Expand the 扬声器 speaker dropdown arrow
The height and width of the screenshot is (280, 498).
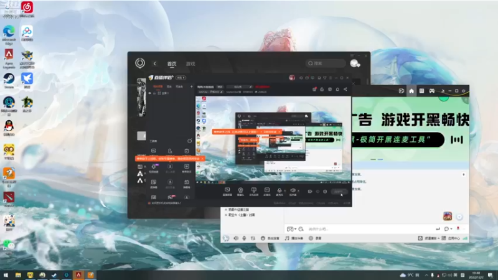[298, 191]
